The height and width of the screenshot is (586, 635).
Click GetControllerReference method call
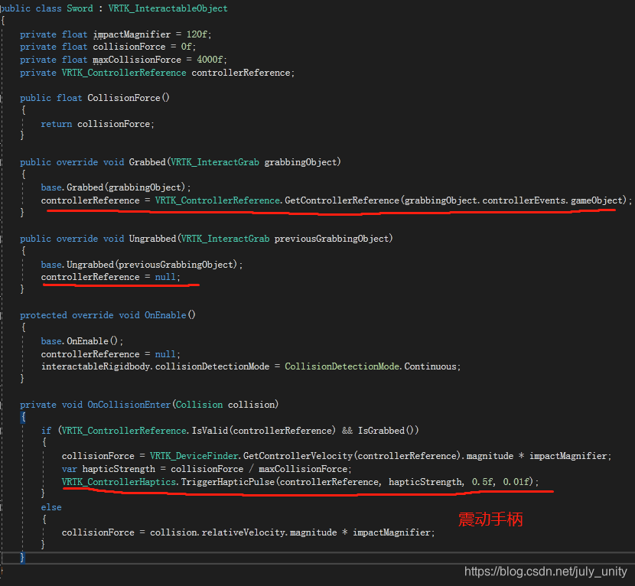(x=342, y=200)
